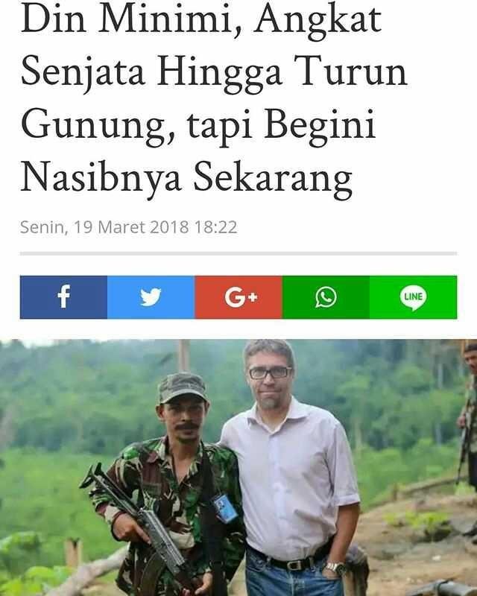Click the blue ID badge on uniform
Screen dimensions: 477x596
click(225, 508)
